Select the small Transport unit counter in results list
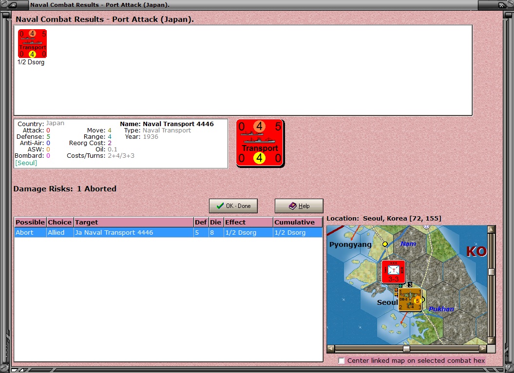514x373 pixels. tap(32, 44)
